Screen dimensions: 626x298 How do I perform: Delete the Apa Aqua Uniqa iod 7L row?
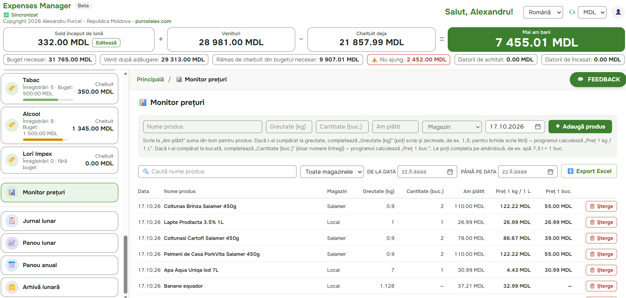coord(601,270)
